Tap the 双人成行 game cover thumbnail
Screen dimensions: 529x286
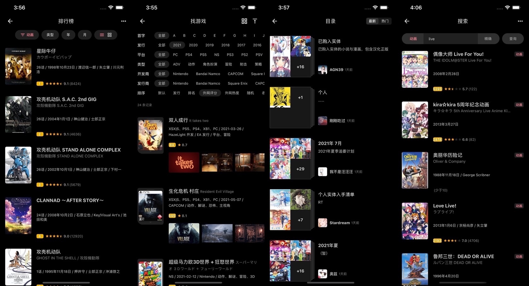[150, 135]
